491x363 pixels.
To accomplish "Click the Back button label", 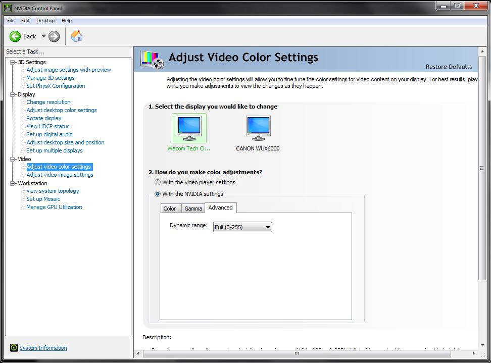I will click(x=29, y=36).
